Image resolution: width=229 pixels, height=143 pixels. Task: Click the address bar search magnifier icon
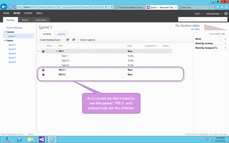[106, 7]
